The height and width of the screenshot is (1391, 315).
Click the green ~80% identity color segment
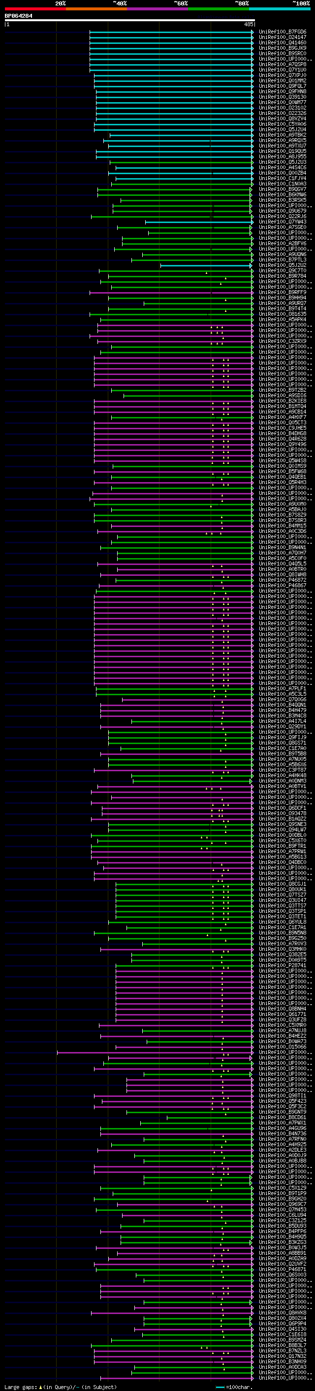click(219, 9)
